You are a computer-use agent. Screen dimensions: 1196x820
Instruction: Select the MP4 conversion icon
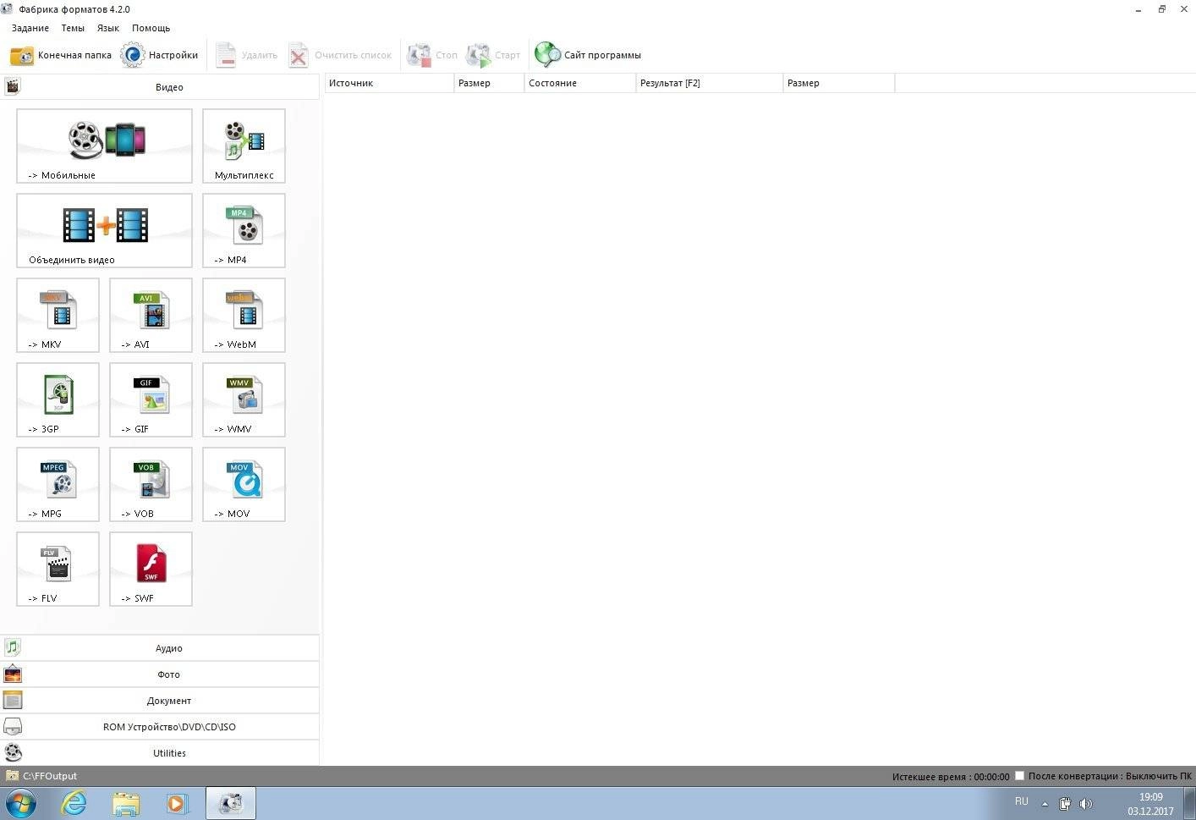pos(244,230)
